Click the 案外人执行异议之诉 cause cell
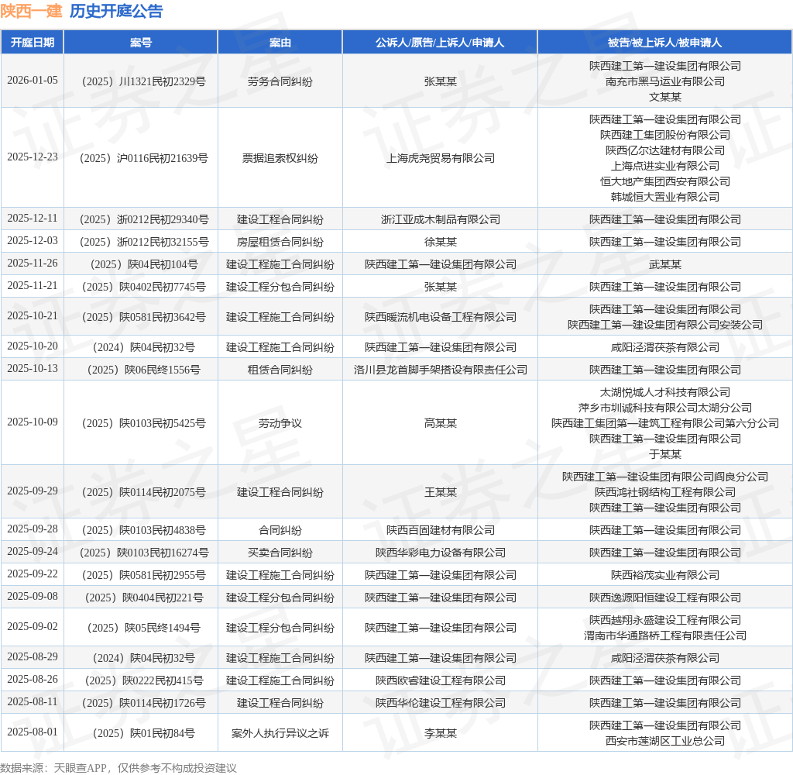793x775 pixels. click(280, 733)
